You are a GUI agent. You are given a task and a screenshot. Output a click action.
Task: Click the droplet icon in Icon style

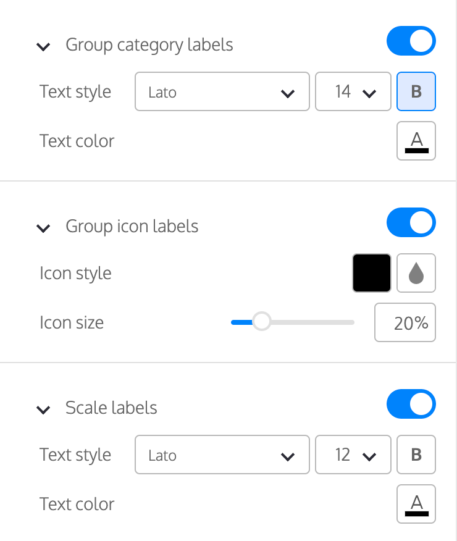coord(416,273)
